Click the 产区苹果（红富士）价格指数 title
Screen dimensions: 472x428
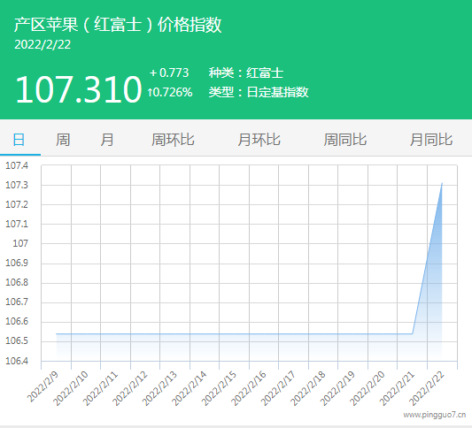click(118, 25)
